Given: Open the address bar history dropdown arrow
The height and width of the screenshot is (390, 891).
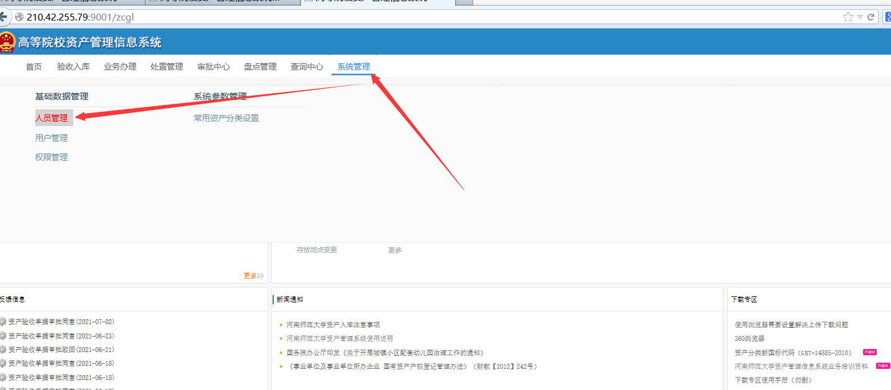Looking at the screenshot, I should click(860, 17).
